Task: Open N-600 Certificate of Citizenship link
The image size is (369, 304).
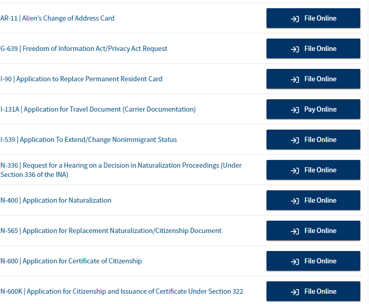Action: [71, 261]
